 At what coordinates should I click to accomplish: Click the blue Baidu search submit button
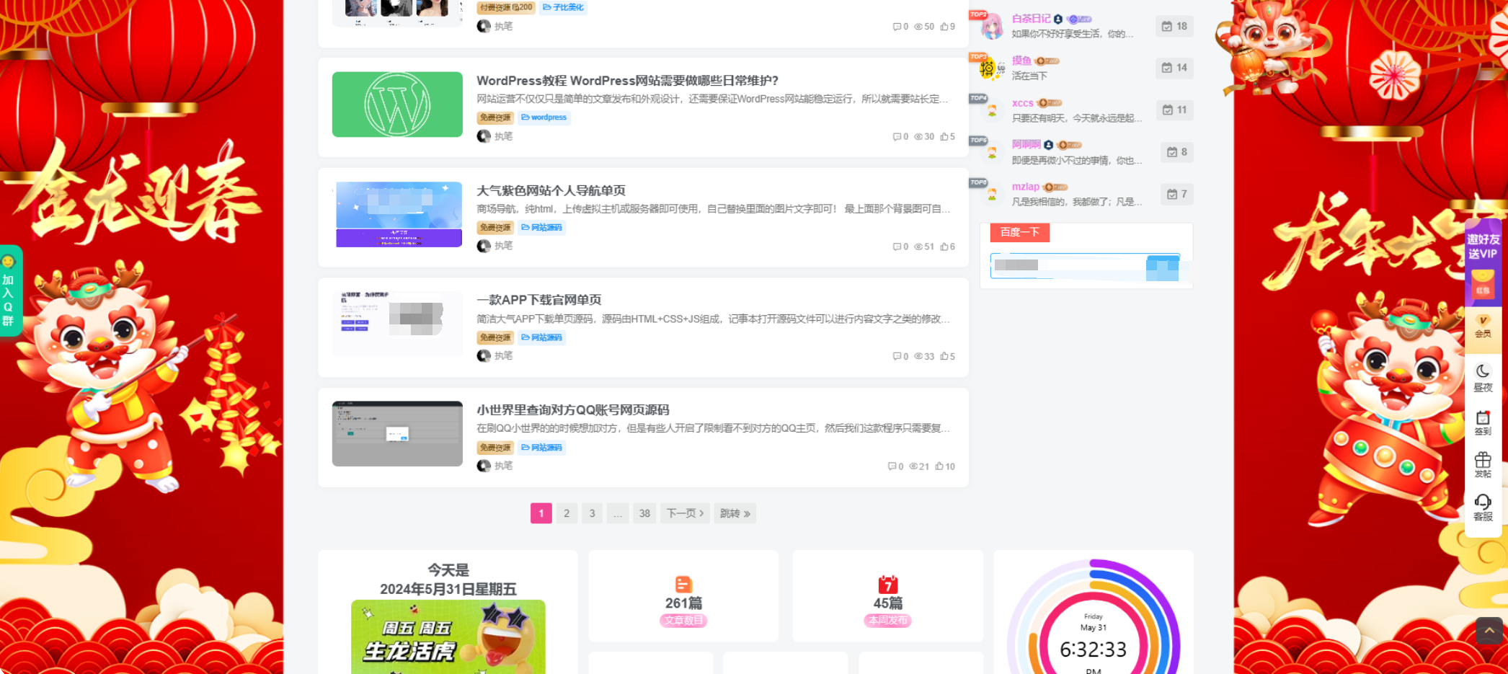click(1163, 267)
